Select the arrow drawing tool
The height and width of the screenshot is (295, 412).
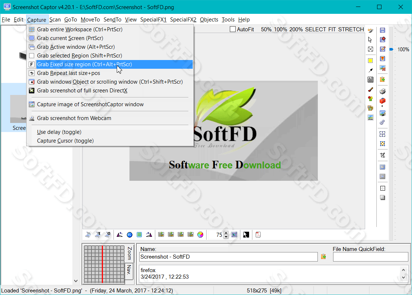371,70
